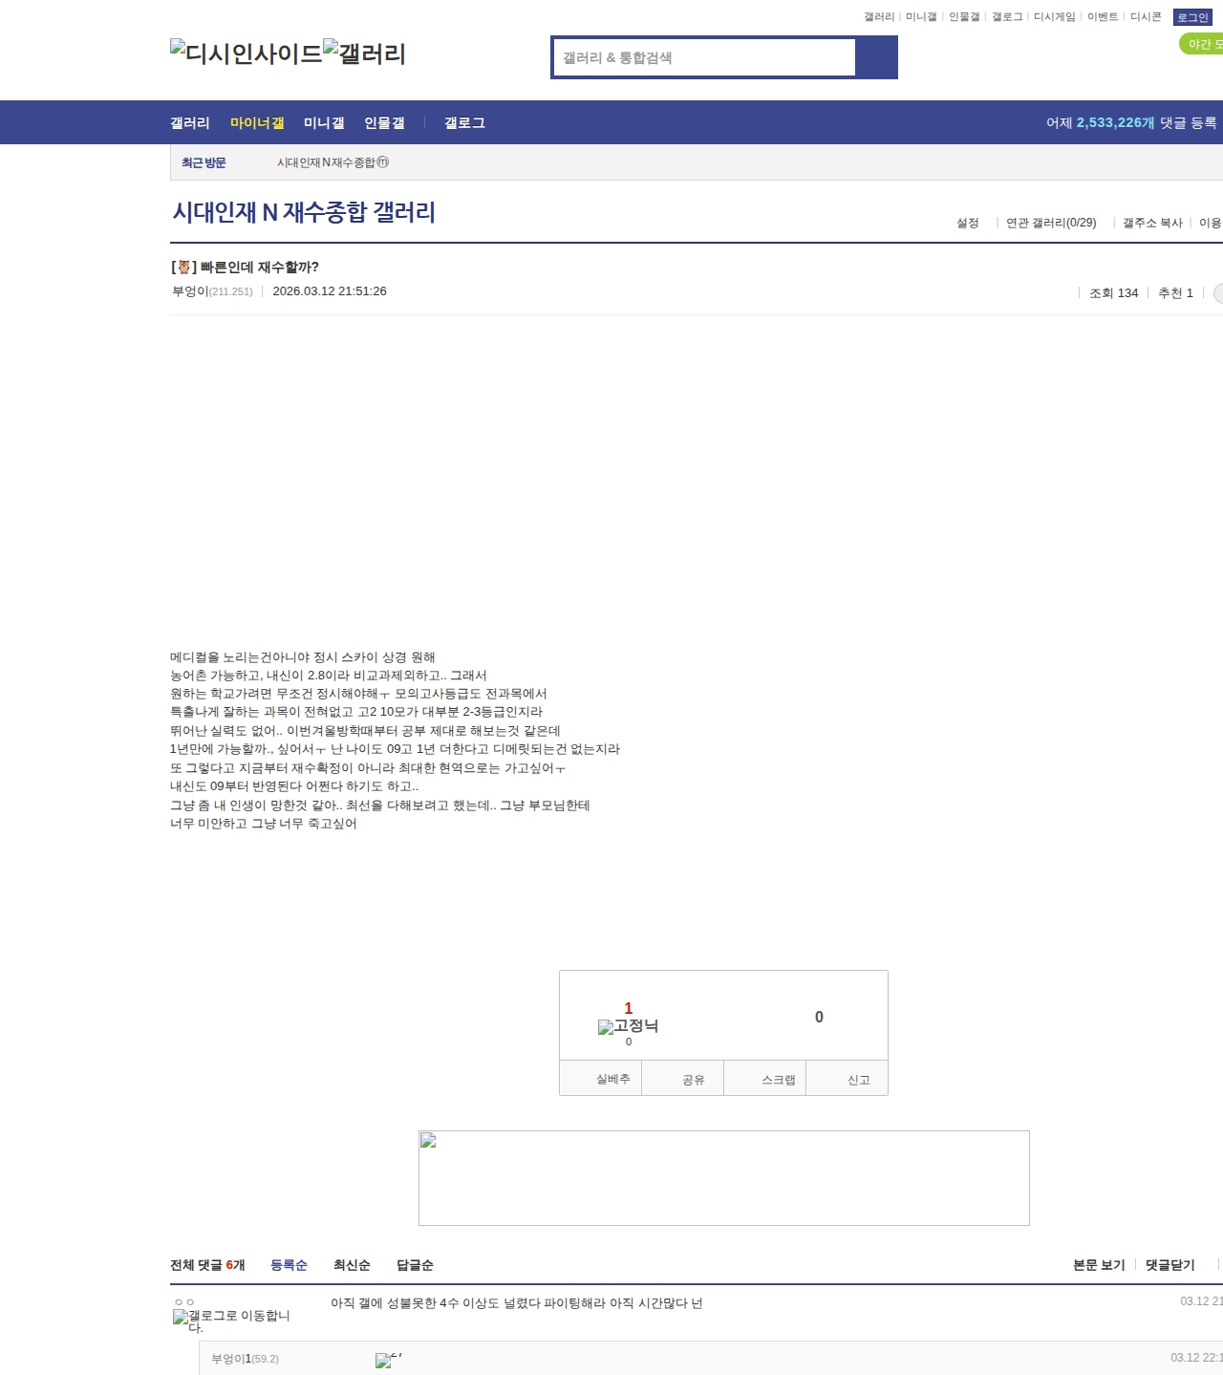Sort comments by 최신순
This screenshot has height=1375, width=1223.
tap(352, 1265)
